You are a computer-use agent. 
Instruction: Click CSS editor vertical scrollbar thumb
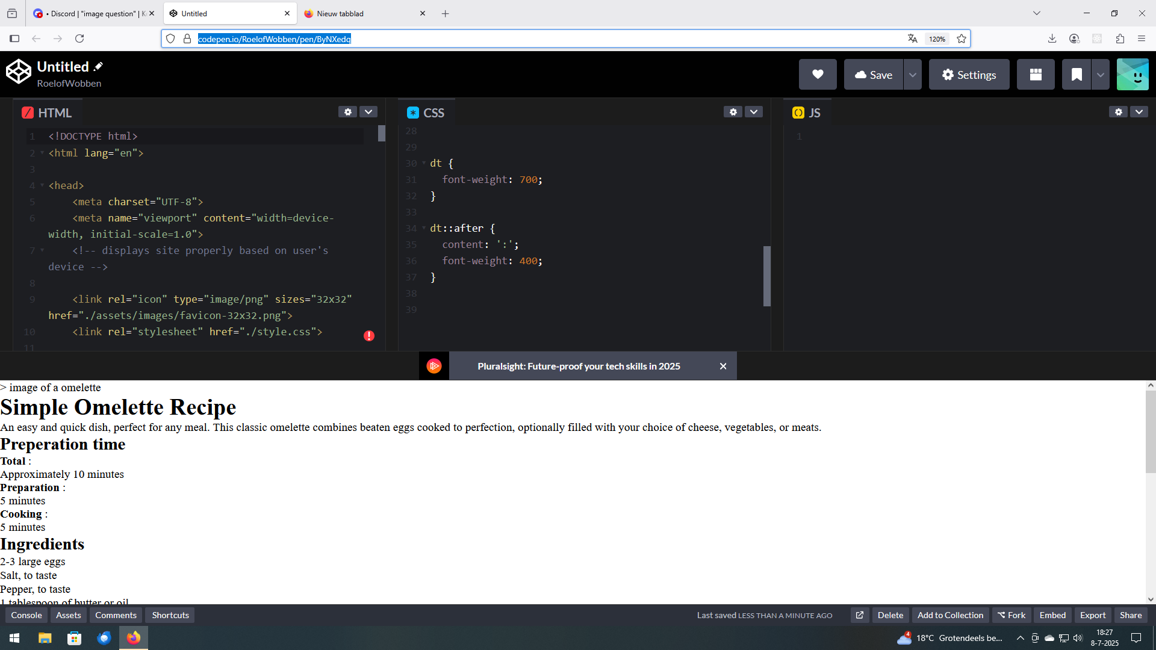(x=767, y=276)
